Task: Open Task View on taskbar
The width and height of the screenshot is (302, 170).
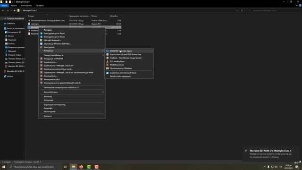Action: (x=66, y=167)
